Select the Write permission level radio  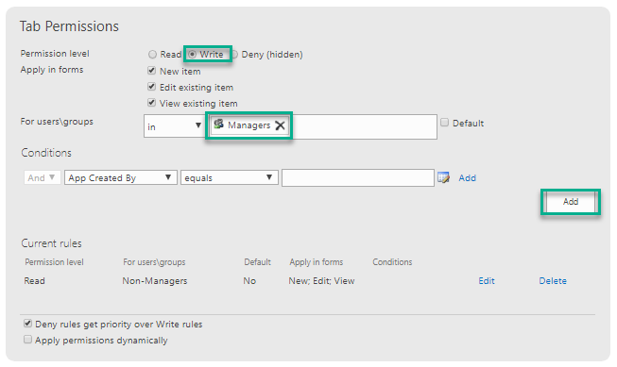(x=192, y=54)
